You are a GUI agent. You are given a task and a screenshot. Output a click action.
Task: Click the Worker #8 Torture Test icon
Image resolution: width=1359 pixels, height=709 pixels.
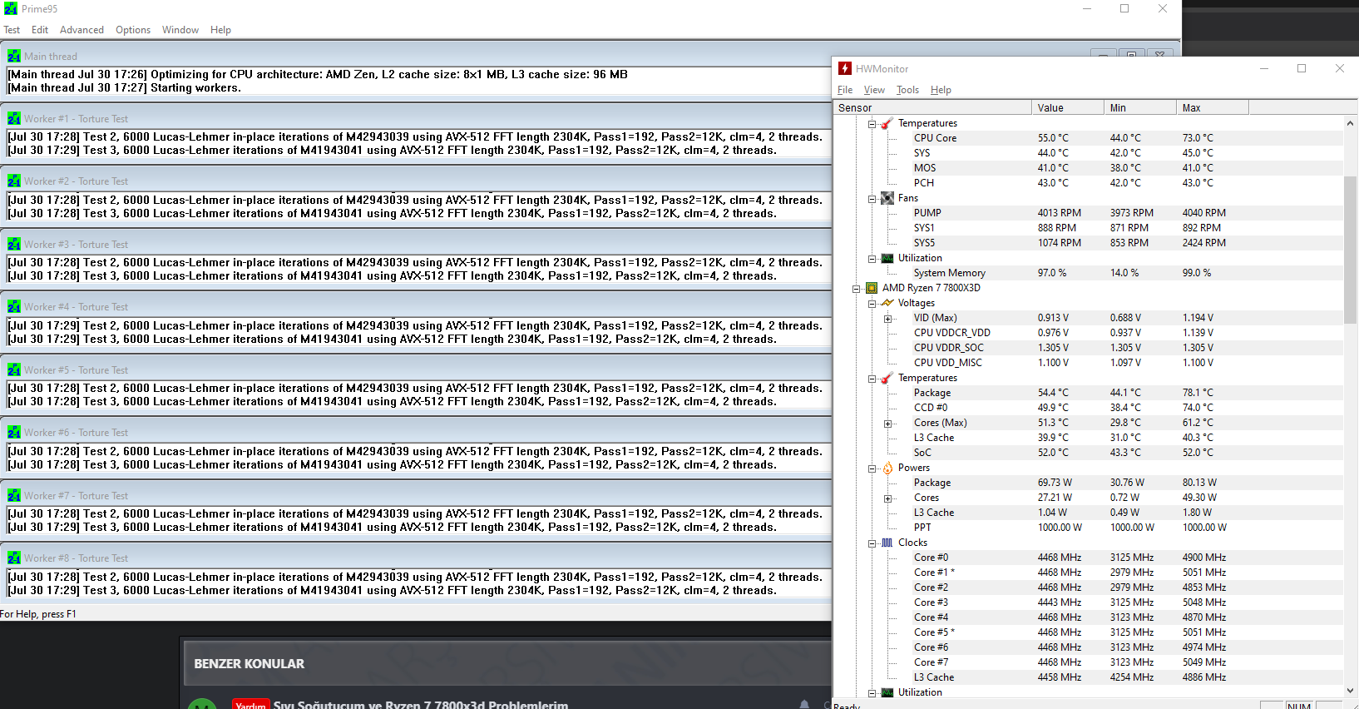coord(14,558)
